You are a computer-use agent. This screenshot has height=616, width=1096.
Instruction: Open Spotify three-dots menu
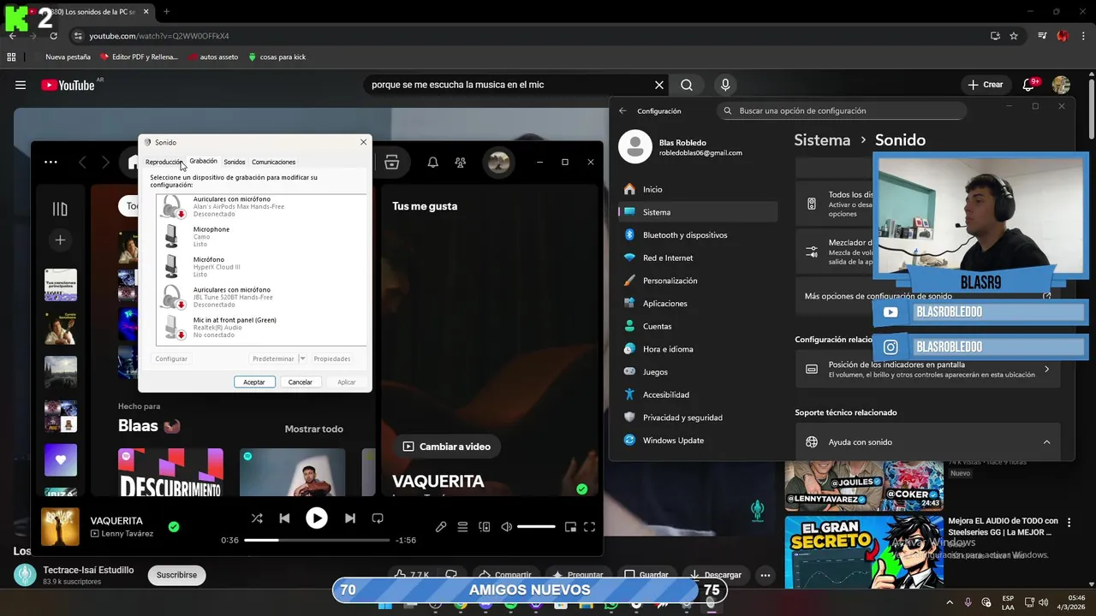pyautogui.click(x=51, y=162)
